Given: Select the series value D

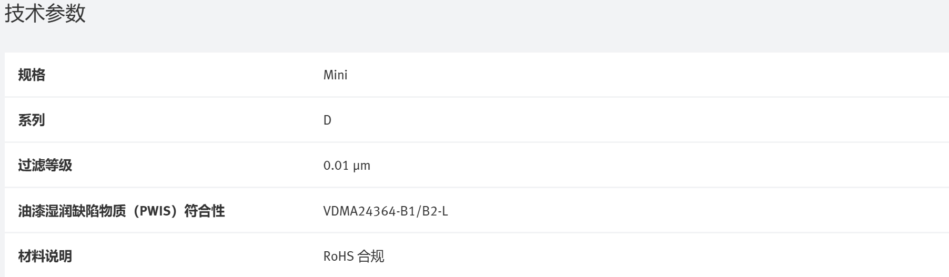Looking at the screenshot, I should click(327, 120).
